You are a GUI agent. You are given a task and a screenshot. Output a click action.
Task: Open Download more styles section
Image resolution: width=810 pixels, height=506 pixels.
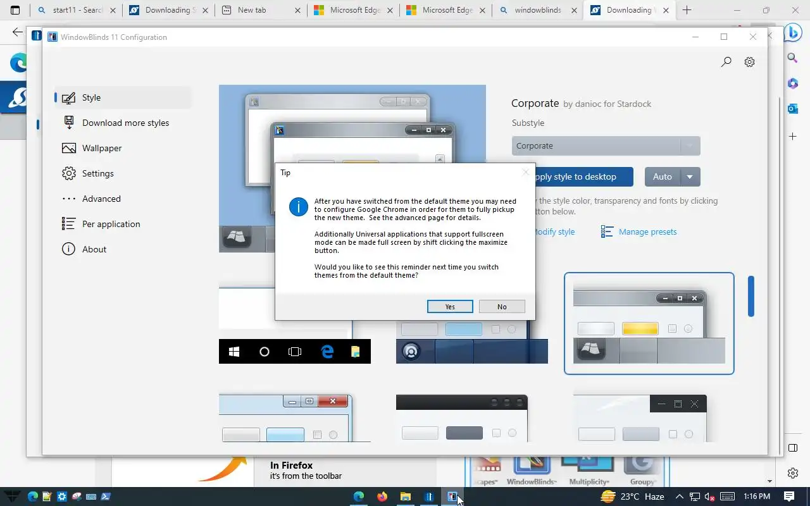tap(123, 123)
